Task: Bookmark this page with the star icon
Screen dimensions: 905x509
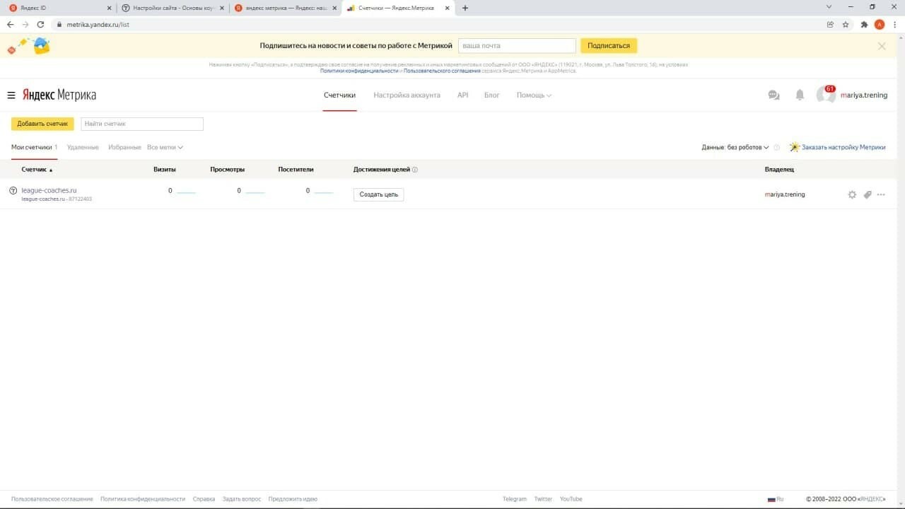Action: [846, 24]
